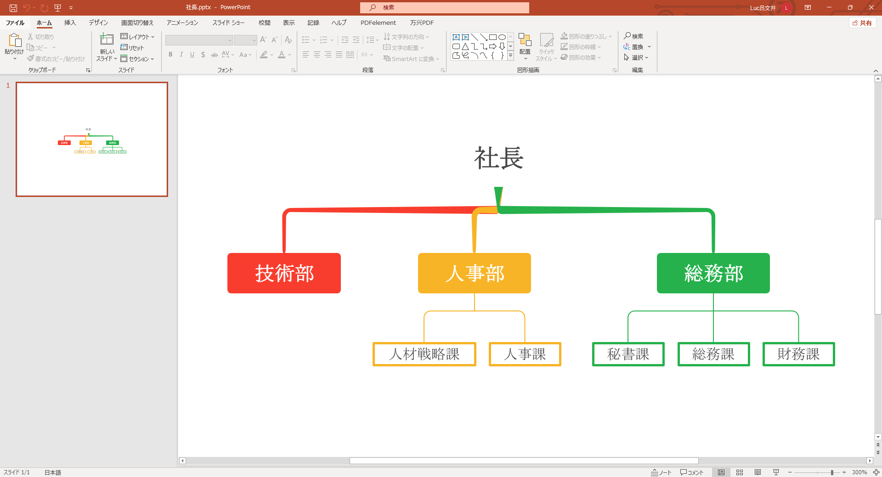The height and width of the screenshot is (477, 882).
Task: Switch to Slide Sorter view icon
Action: pos(740,472)
